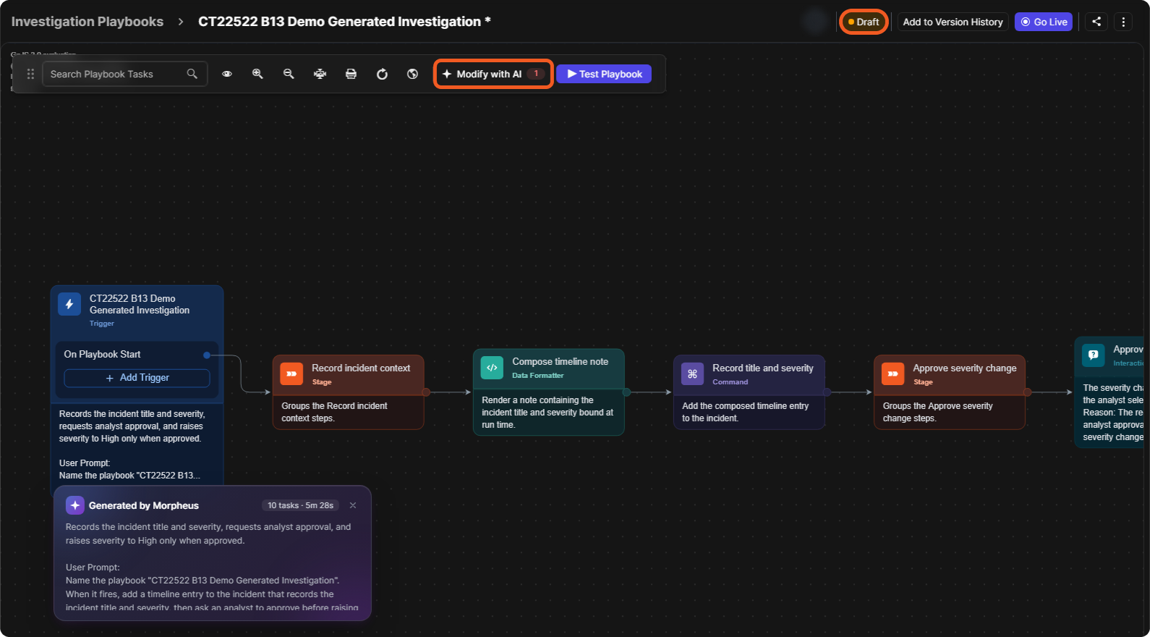Click the print playbook icon
1150x637 pixels.
click(351, 74)
